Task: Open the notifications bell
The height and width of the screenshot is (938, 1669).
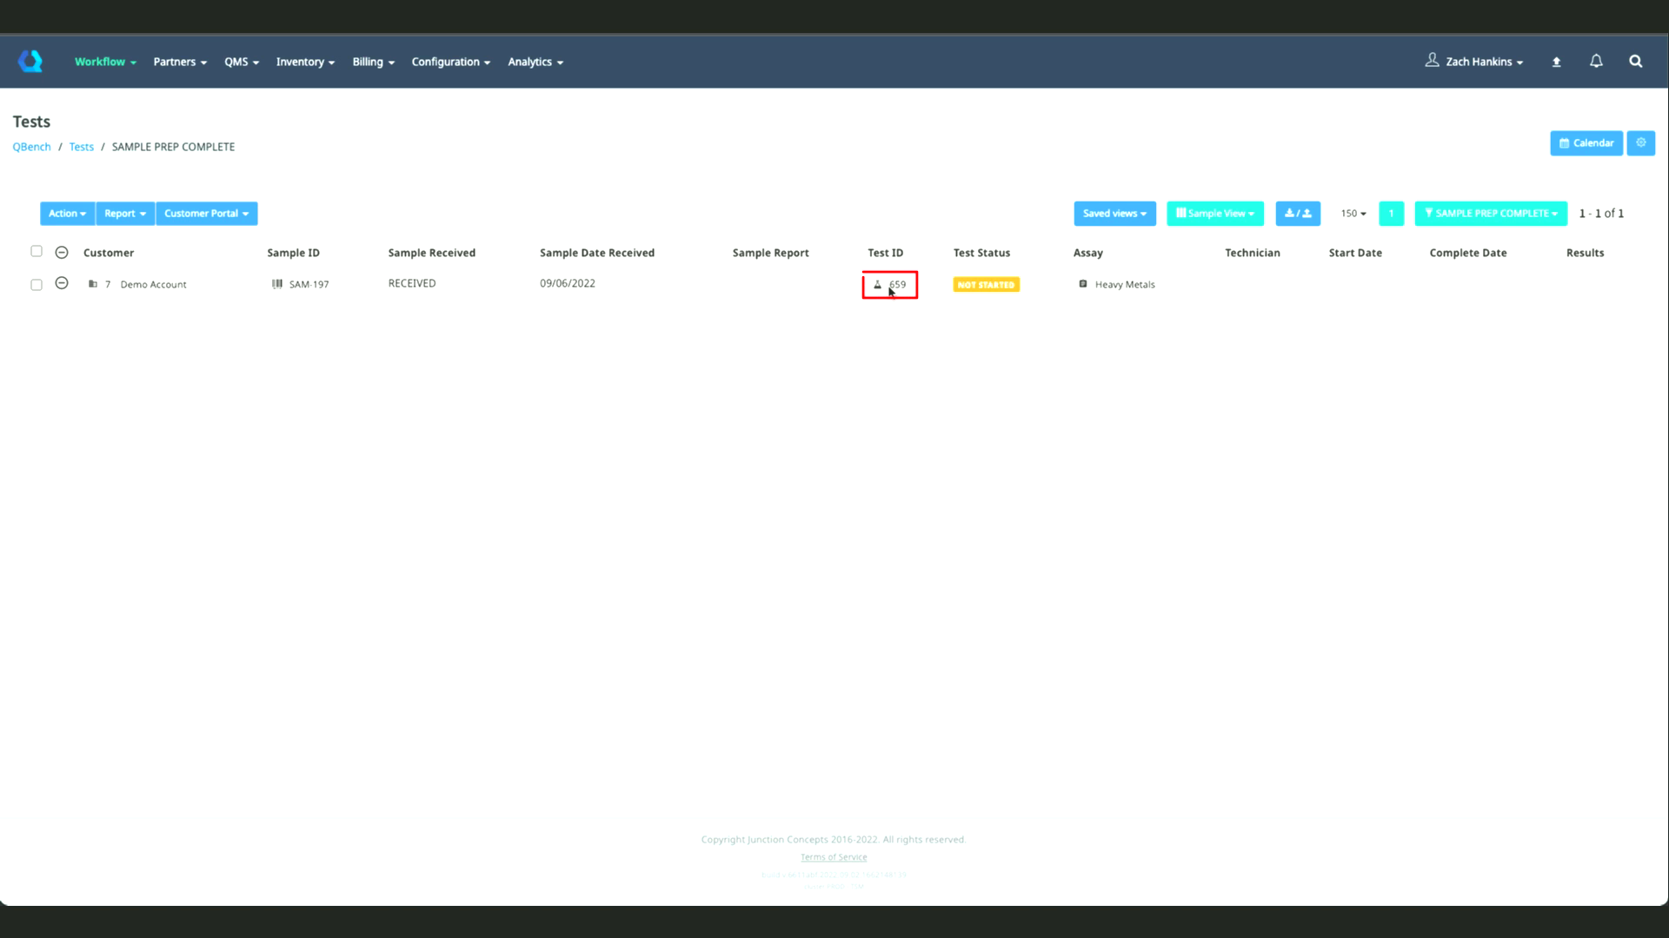Action: (x=1596, y=61)
